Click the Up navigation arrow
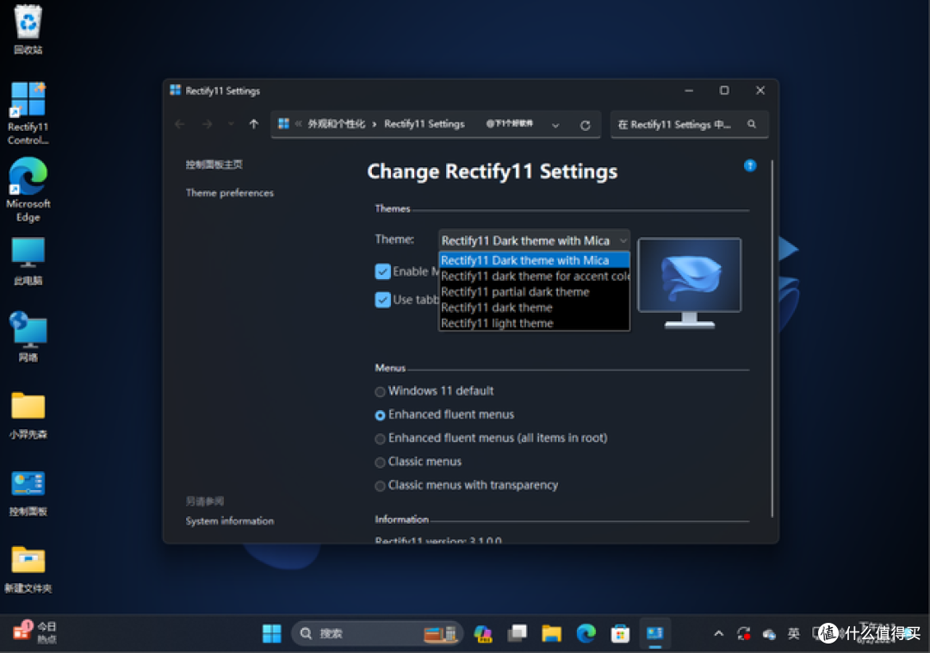The height and width of the screenshot is (653, 930). coord(253,124)
